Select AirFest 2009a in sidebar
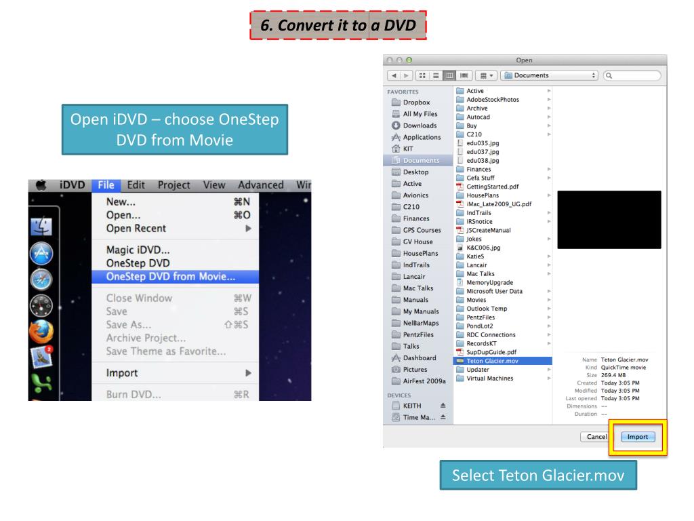 point(417,381)
